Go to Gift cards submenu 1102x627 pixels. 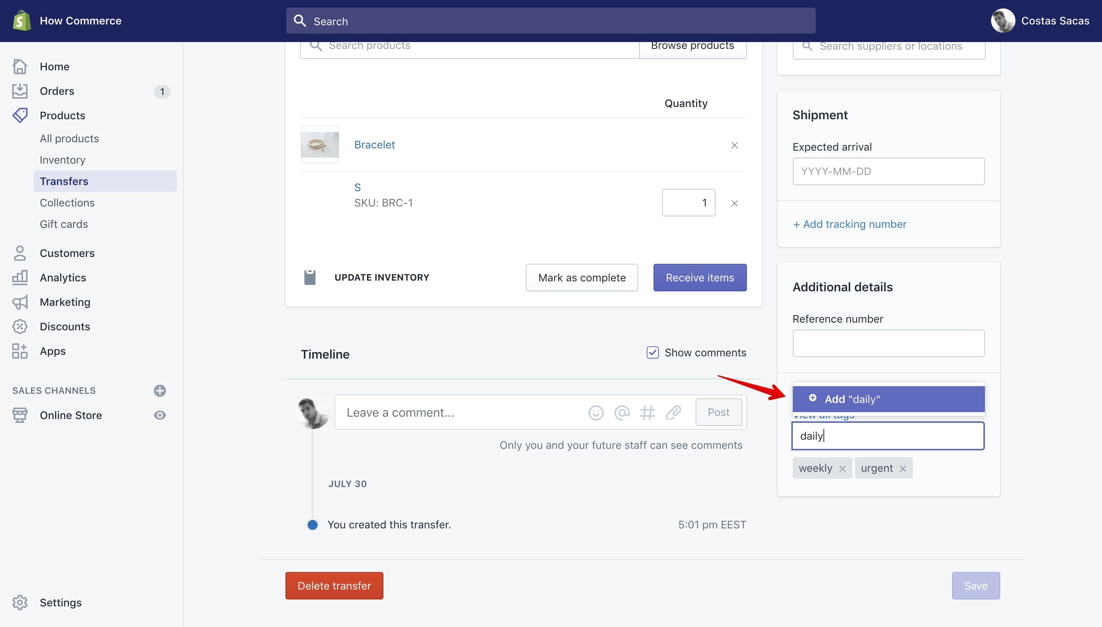tap(64, 224)
